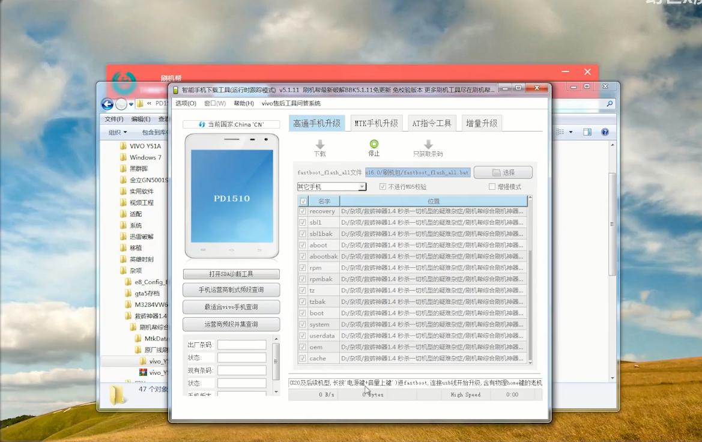Switch to the 高通手机升级 tab
The image size is (702, 442).
317,123
